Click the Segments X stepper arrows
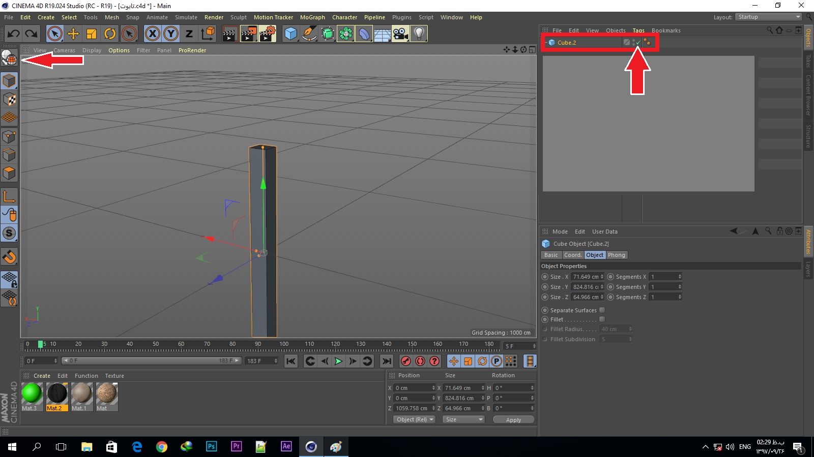Screen dimensions: 814x457 [x=680, y=277]
